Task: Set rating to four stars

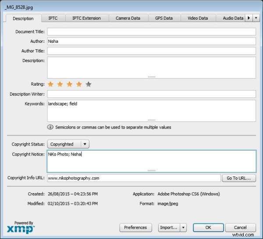Action: click(x=79, y=84)
